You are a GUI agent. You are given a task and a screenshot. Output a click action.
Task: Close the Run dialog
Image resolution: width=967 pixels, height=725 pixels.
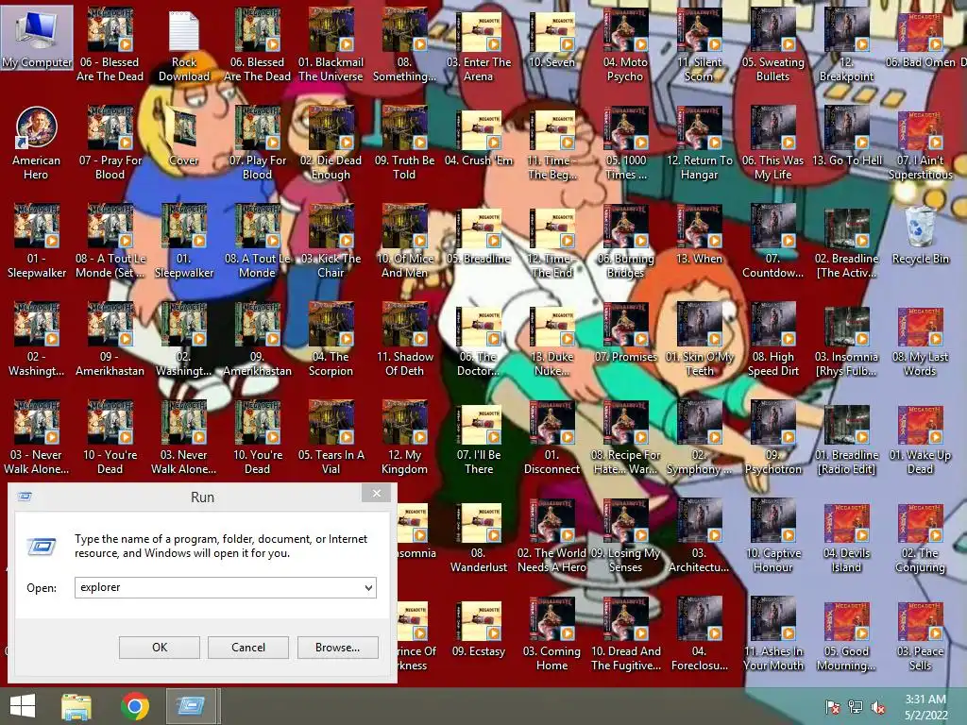376,493
